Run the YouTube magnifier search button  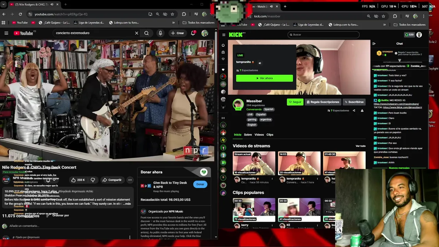pos(146,33)
